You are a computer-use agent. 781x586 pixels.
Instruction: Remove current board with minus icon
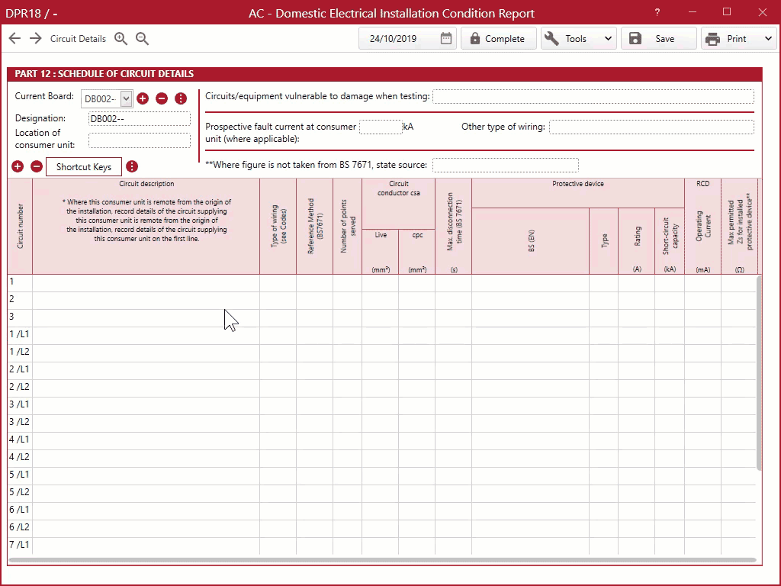pos(162,98)
